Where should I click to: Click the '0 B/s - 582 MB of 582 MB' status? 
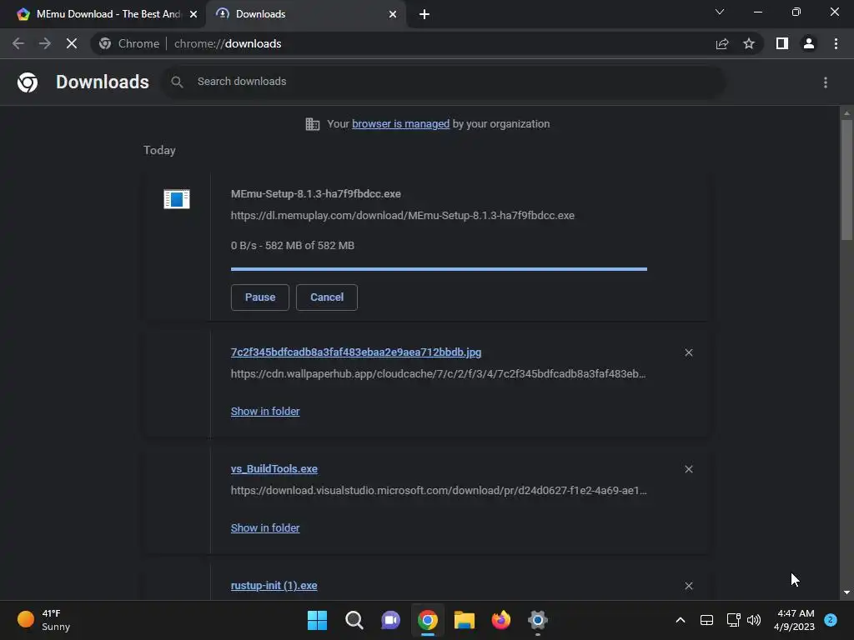click(x=293, y=246)
